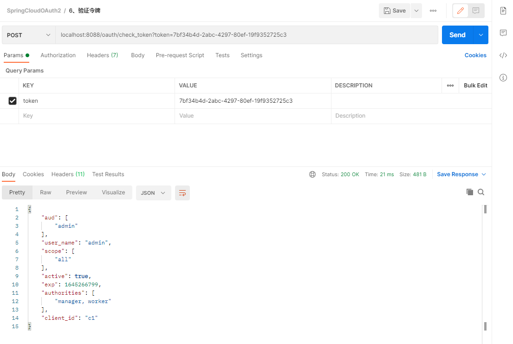Click the network globe icon beside Status
The height and width of the screenshot is (344, 513).
coord(312,174)
